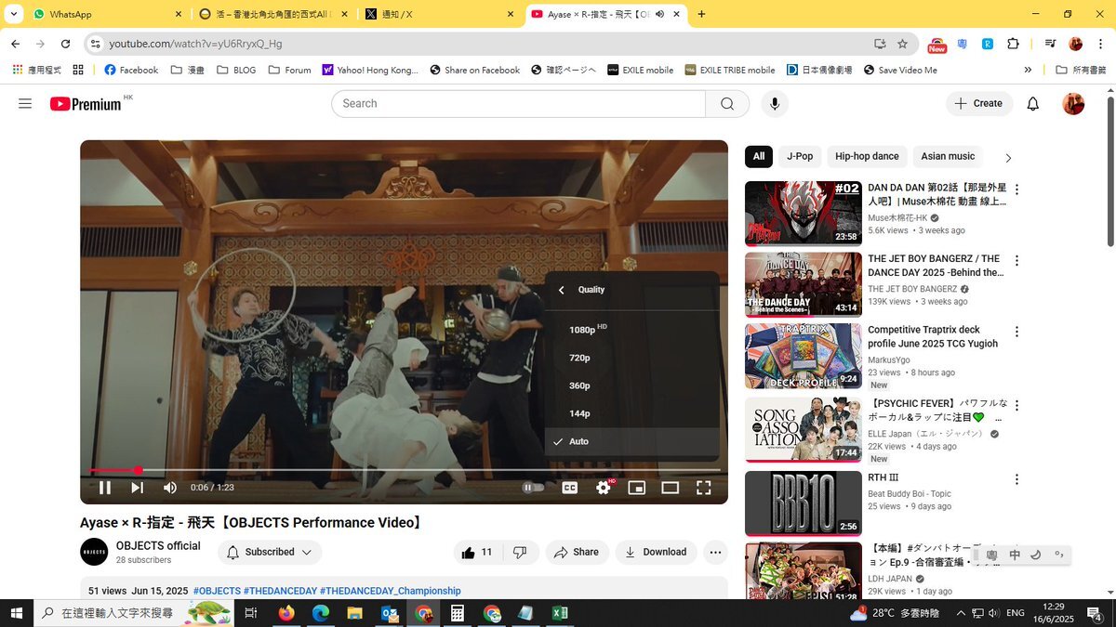Close the player settings gear menu

click(604, 488)
